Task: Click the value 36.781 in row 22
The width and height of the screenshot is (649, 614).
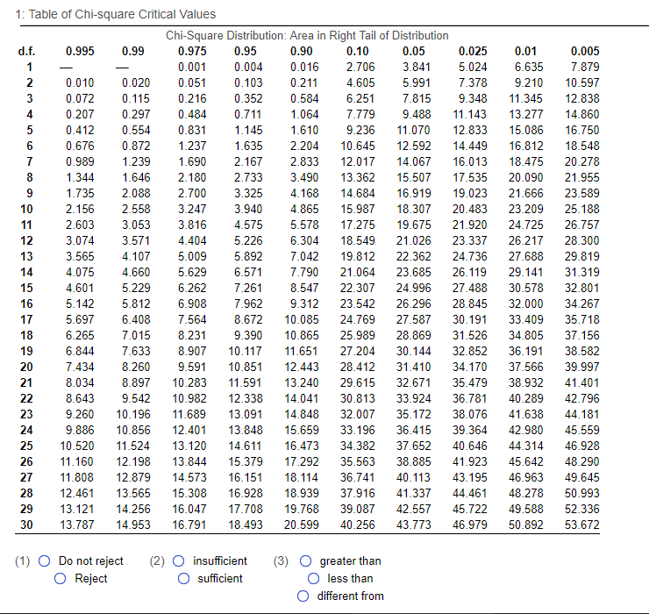Action: click(x=470, y=399)
